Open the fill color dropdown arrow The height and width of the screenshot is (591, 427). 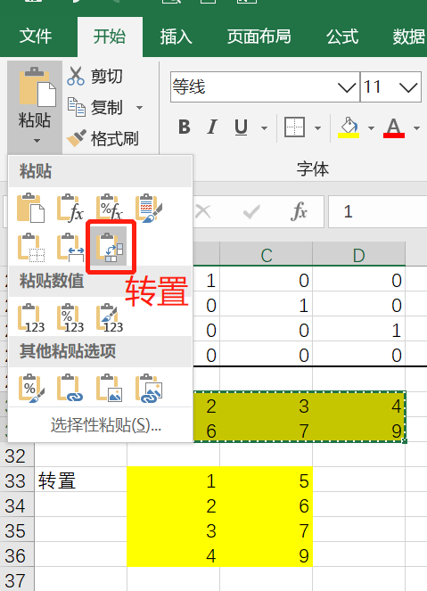point(371,128)
